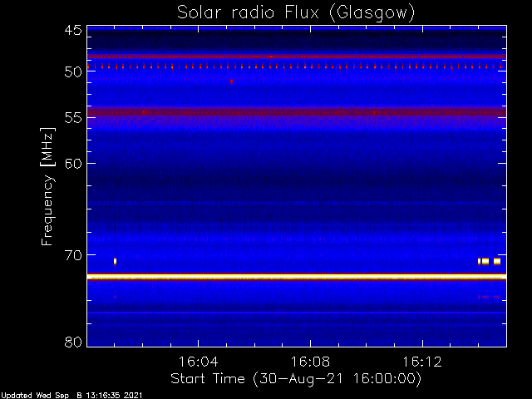Screen dimensions: 532x399
Task: Click the red band near 55 MHz
Action: click(297, 111)
